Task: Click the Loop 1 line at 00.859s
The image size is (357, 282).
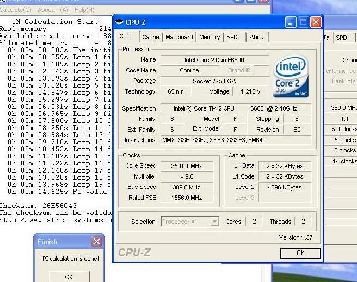Action: pos(59,57)
